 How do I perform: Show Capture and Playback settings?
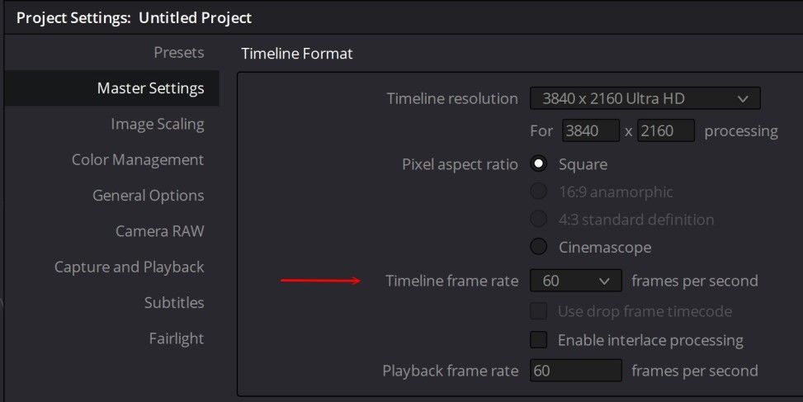click(129, 267)
